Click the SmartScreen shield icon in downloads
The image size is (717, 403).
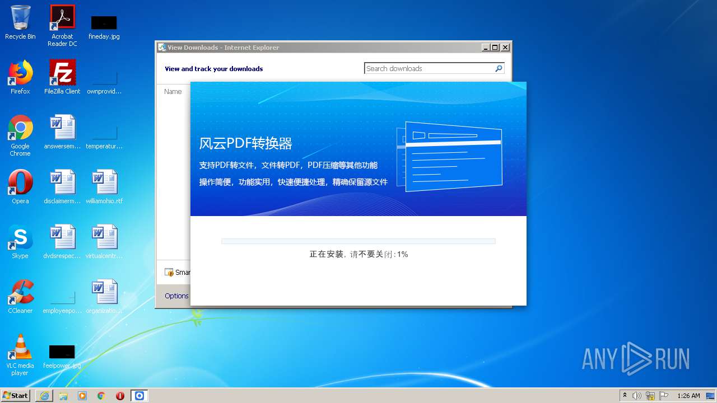[x=169, y=273]
